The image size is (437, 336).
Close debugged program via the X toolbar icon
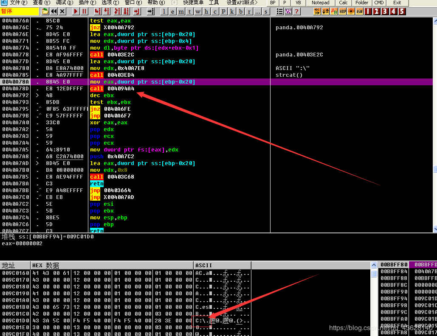tap(62, 11)
